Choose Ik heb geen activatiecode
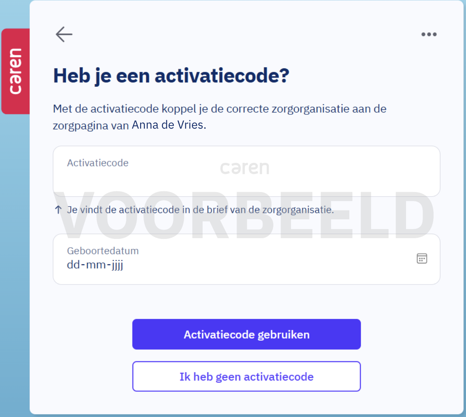The width and height of the screenshot is (466, 417). tap(246, 377)
